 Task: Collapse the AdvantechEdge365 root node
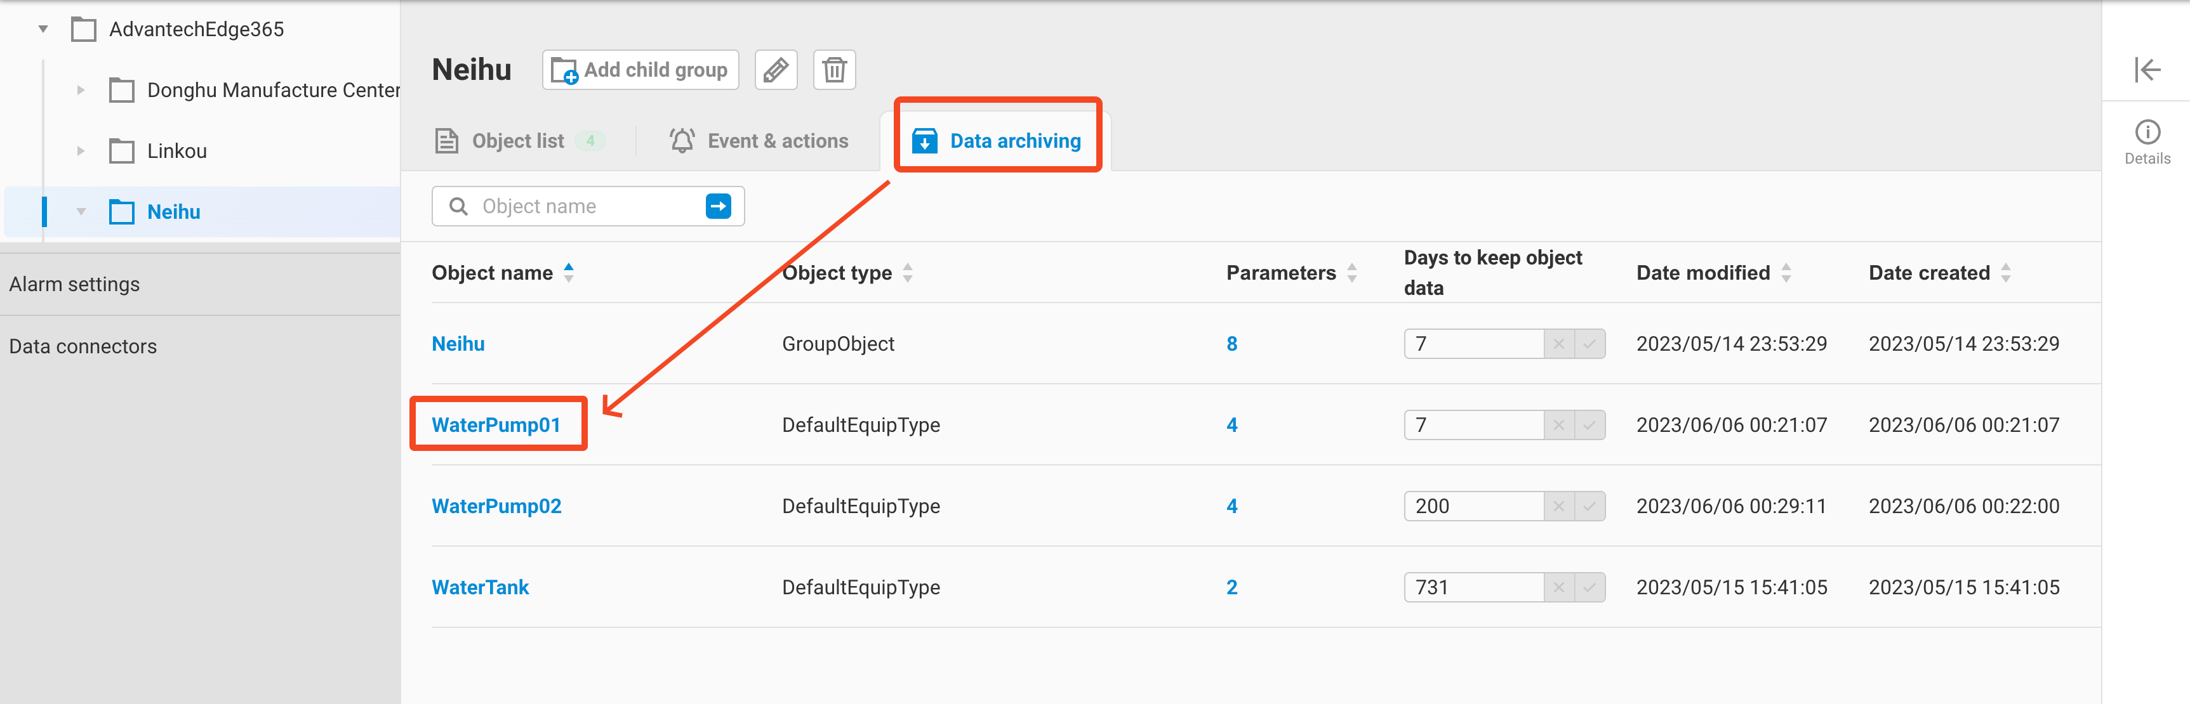[x=43, y=30]
